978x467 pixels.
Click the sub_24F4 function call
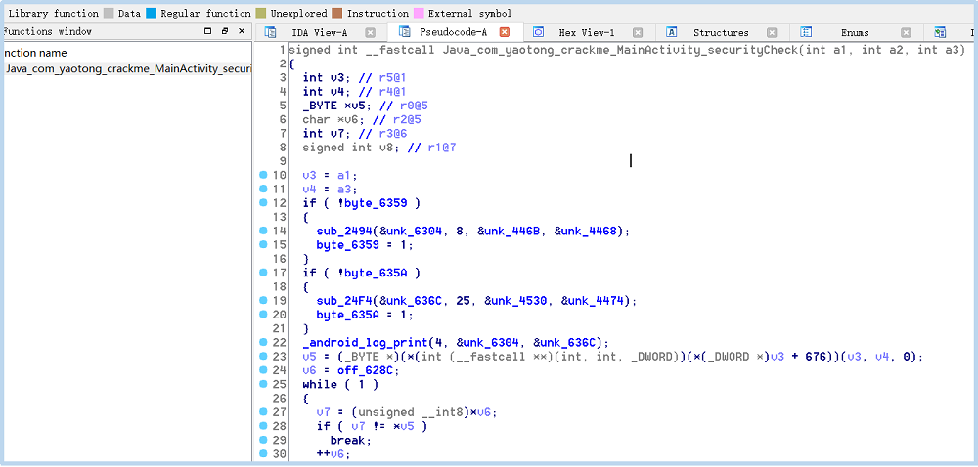click(x=477, y=301)
